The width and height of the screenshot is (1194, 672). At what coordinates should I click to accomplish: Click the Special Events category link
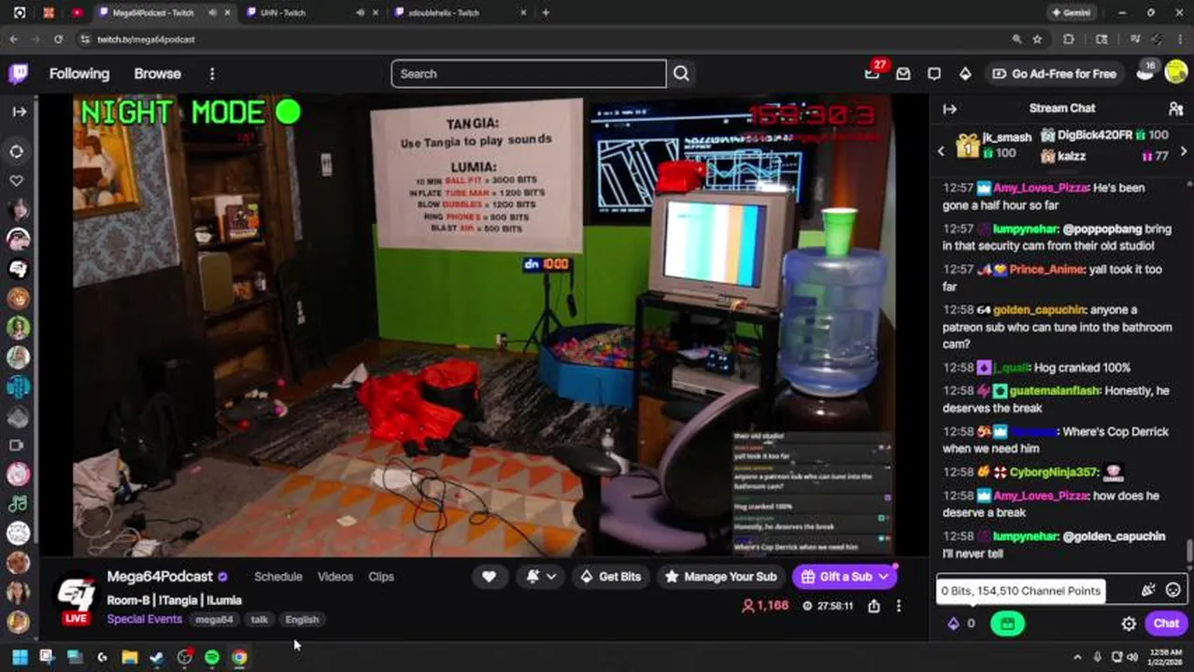click(x=144, y=620)
